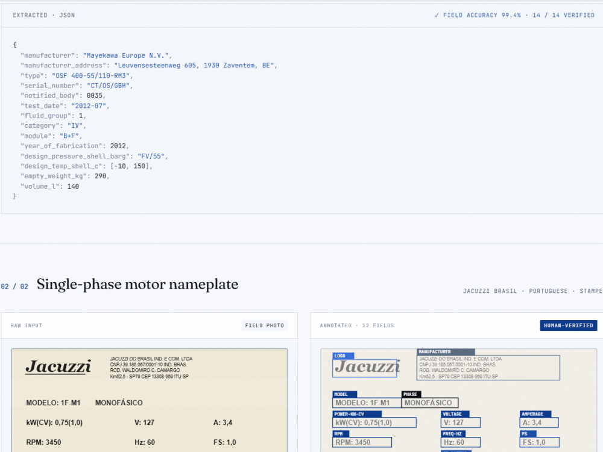Click the LOGO annotation box
603x452 pixels.
pyautogui.click(x=365, y=368)
